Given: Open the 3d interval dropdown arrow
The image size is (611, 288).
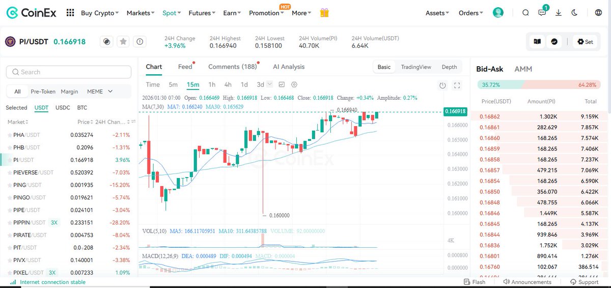Looking at the screenshot, I should tap(269, 84).
